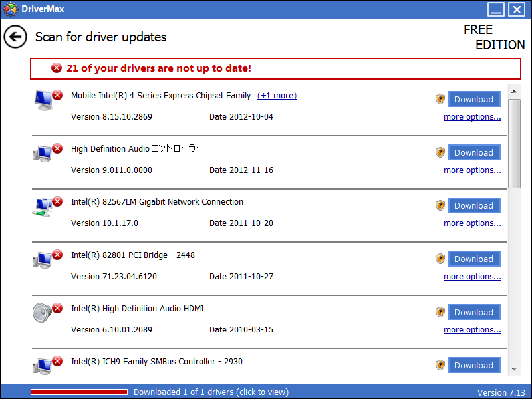Select the Mobile Intel(R) 4 Series Express Chipset Family name
This screenshot has height=399, width=532.
click(x=161, y=96)
